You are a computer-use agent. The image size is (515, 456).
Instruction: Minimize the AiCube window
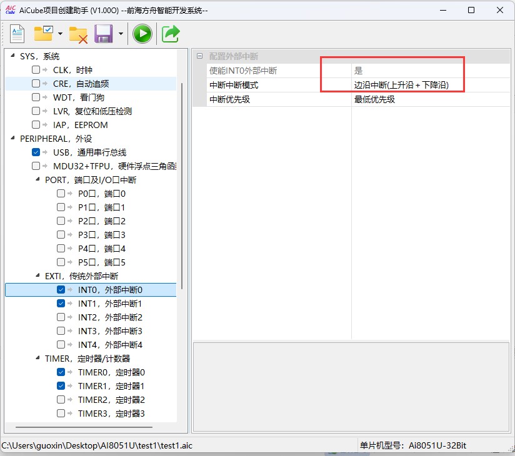(x=443, y=10)
